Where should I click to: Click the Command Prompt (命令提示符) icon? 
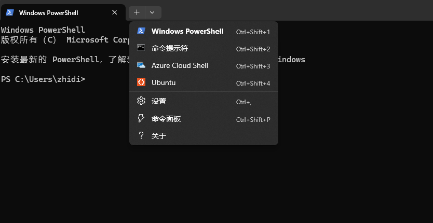point(141,48)
